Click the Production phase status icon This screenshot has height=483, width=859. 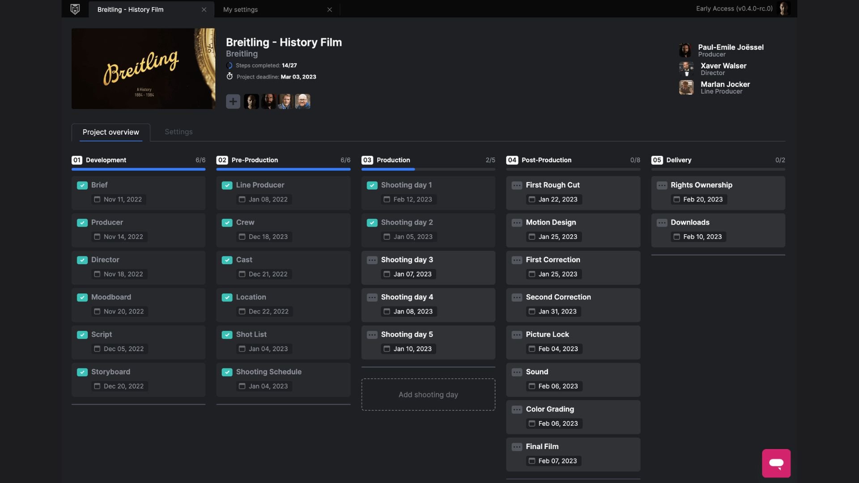click(x=366, y=160)
